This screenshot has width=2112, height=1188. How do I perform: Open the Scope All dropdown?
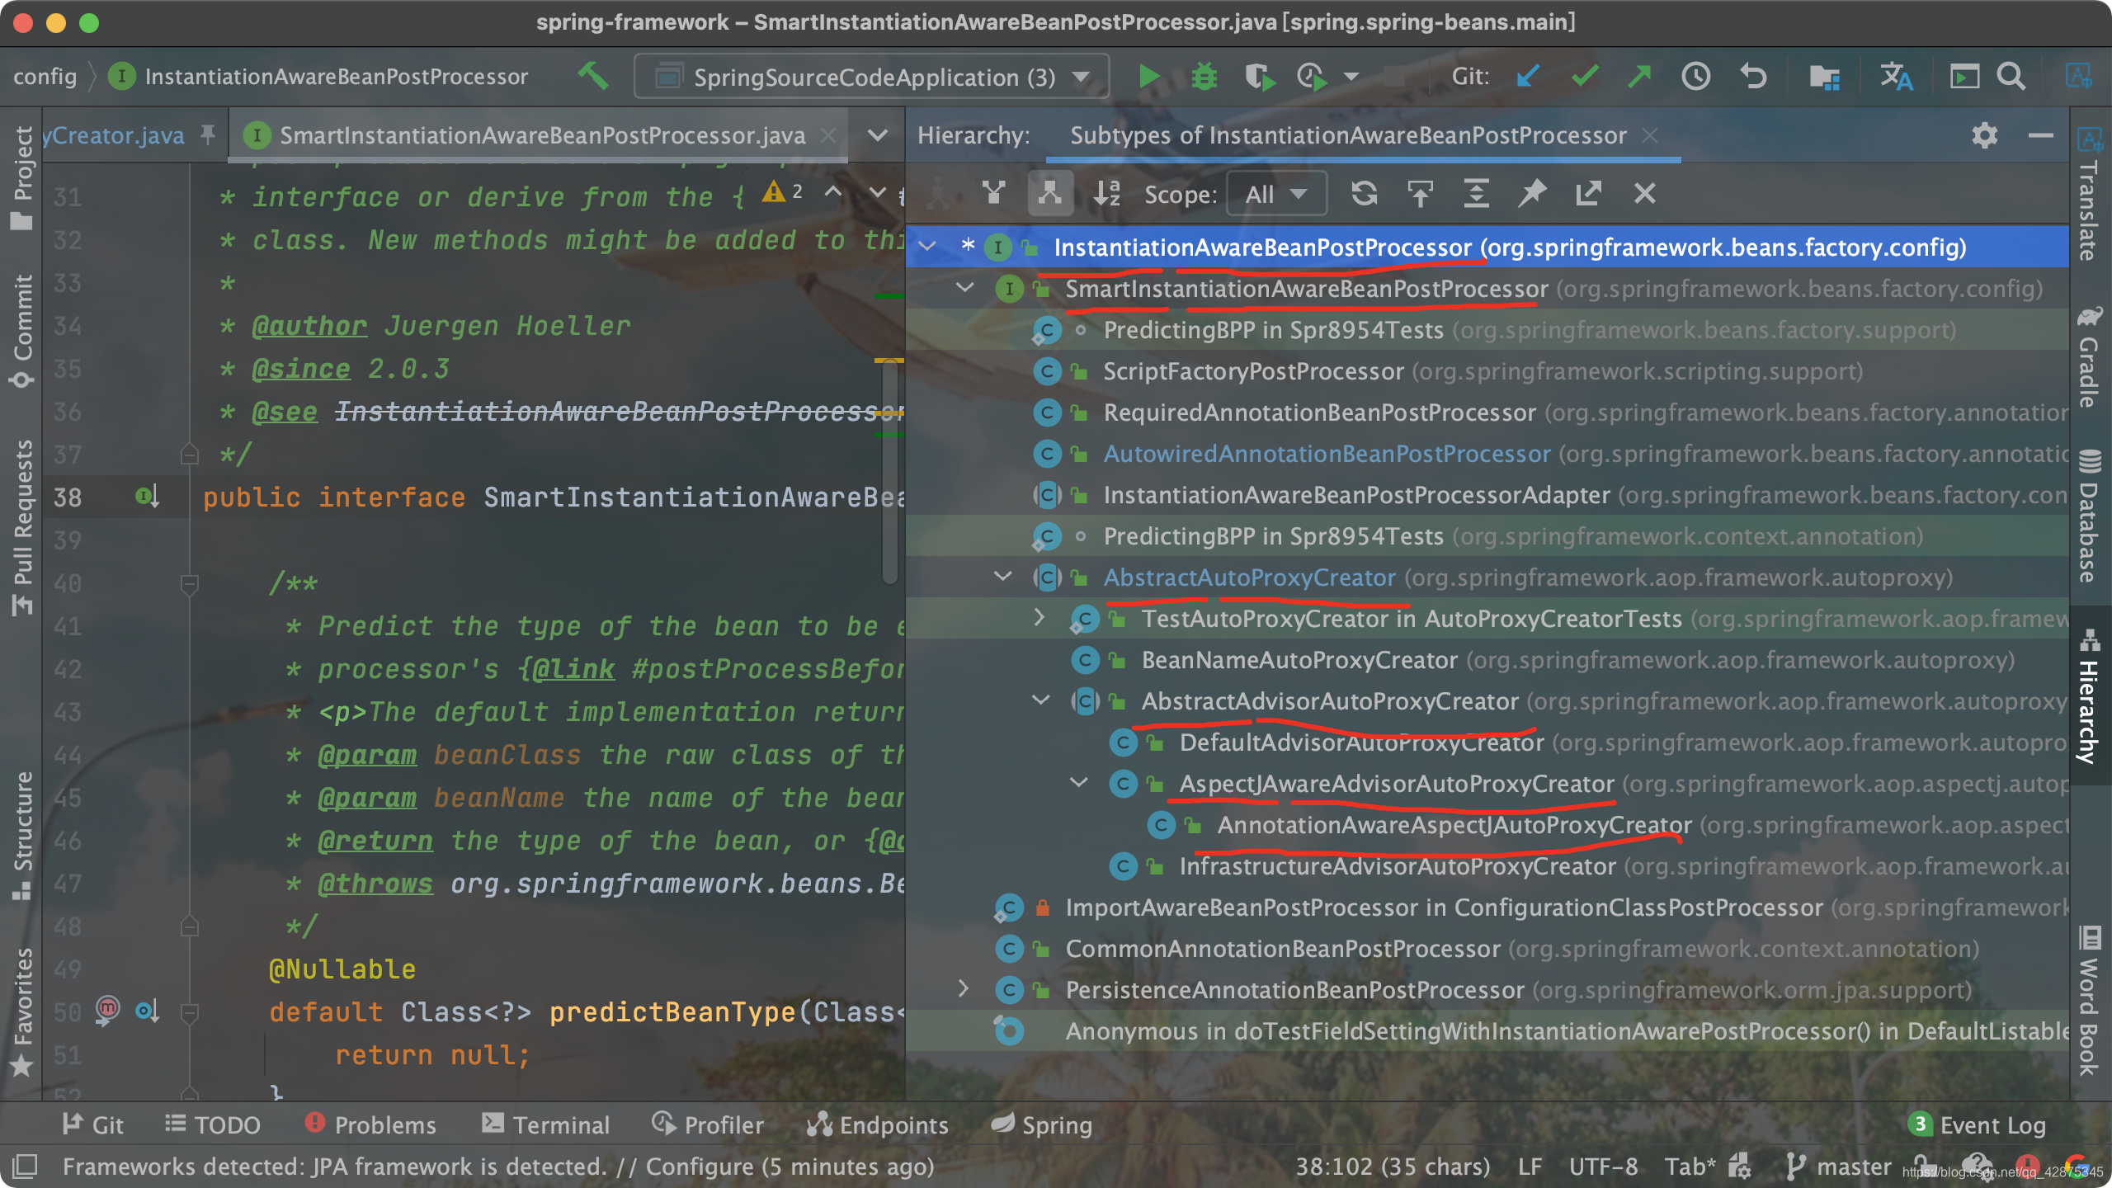click(1275, 194)
